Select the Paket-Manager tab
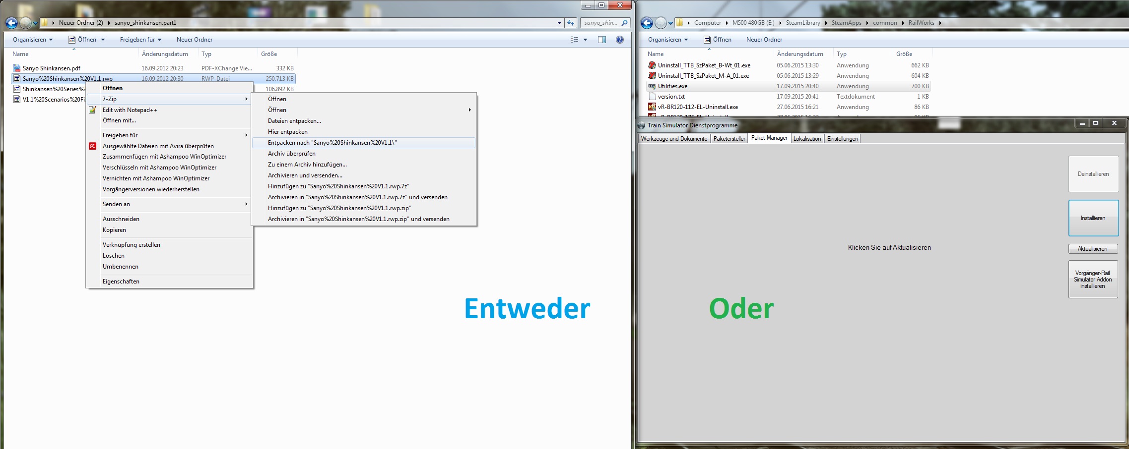This screenshot has width=1129, height=449. click(769, 138)
